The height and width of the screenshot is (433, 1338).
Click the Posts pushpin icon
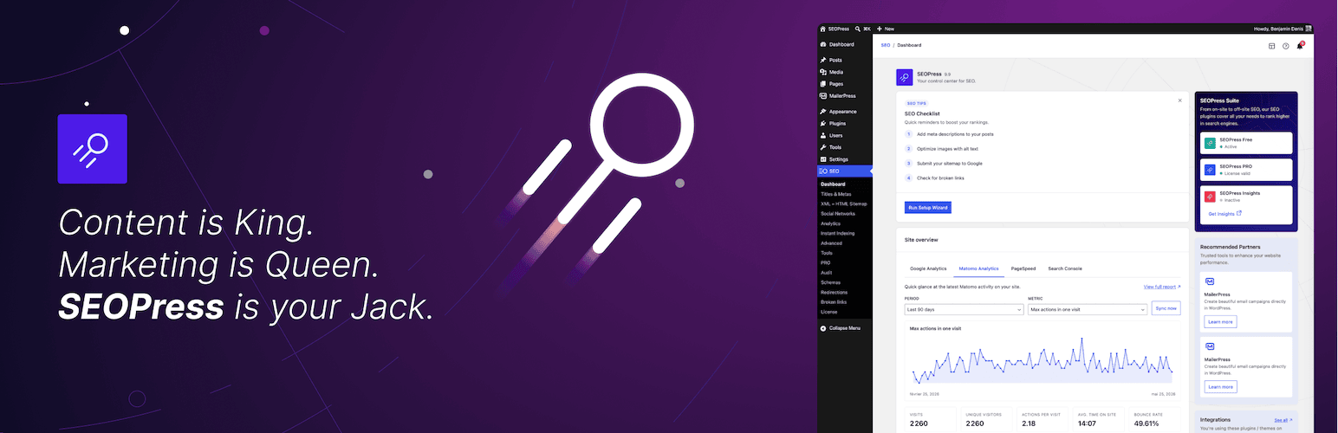(x=823, y=60)
